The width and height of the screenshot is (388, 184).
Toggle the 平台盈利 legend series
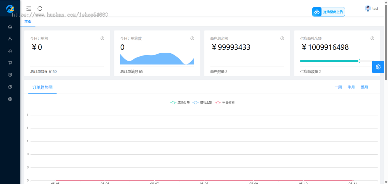click(225, 102)
